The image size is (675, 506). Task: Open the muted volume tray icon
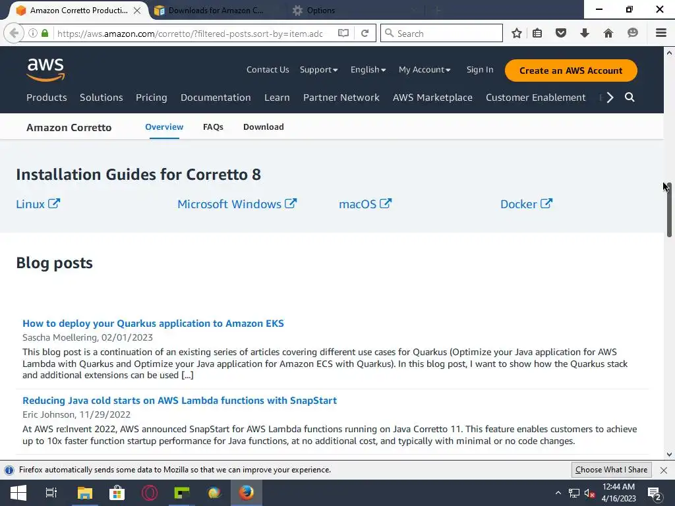point(589,493)
